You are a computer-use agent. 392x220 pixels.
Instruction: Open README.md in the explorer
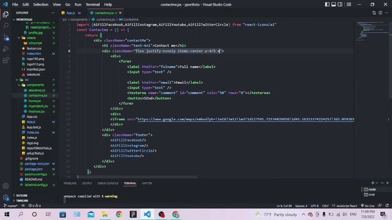pyautogui.click(x=33, y=180)
